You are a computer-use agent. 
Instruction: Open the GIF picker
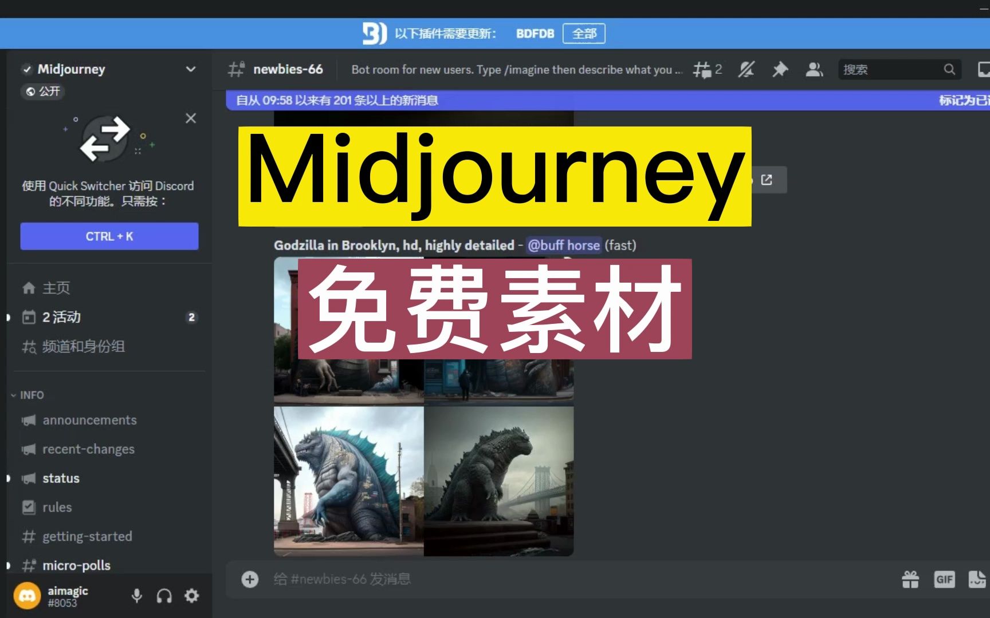pyautogui.click(x=944, y=579)
